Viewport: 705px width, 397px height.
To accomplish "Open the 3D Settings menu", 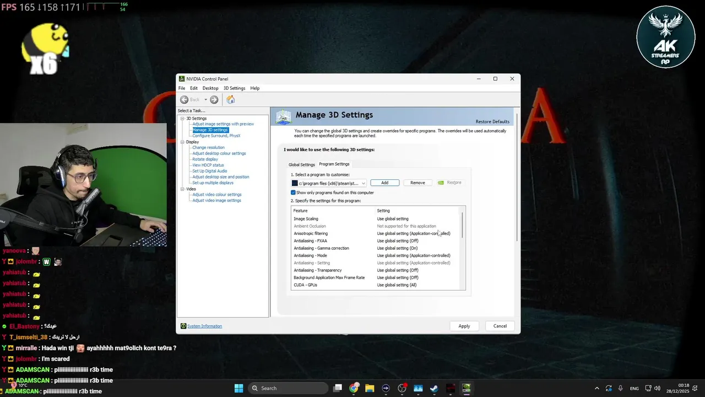I will click(x=234, y=88).
